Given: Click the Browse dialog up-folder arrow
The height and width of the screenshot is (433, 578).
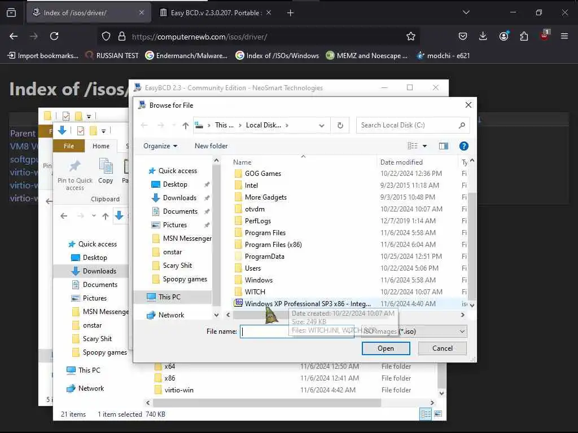Looking at the screenshot, I should tap(185, 126).
